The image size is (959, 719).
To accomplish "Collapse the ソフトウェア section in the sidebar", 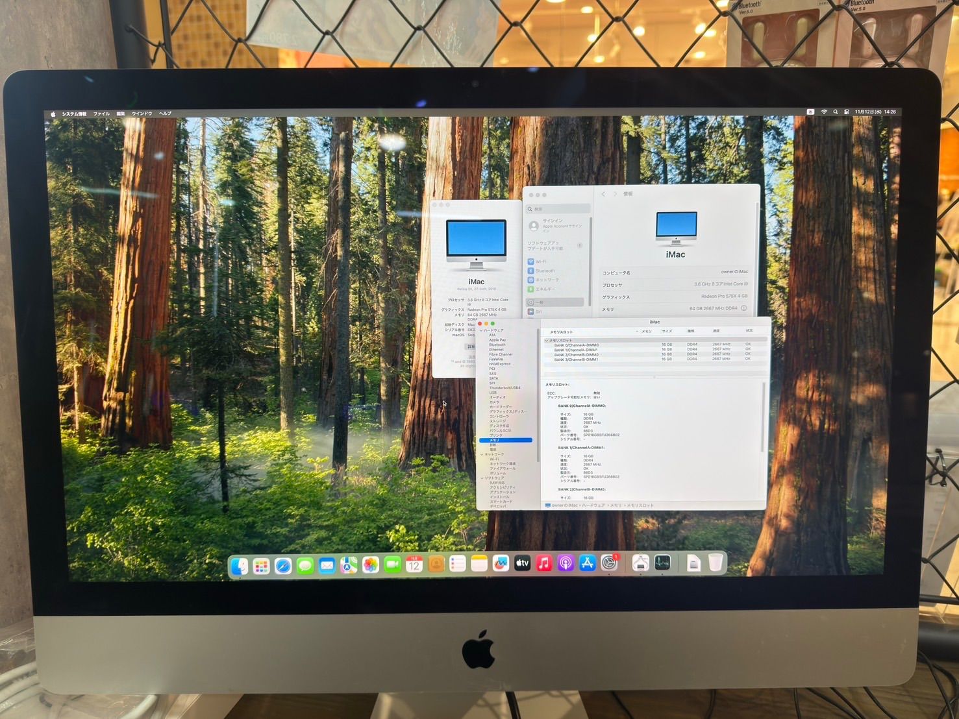I will pyautogui.click(x=483, y=478).
